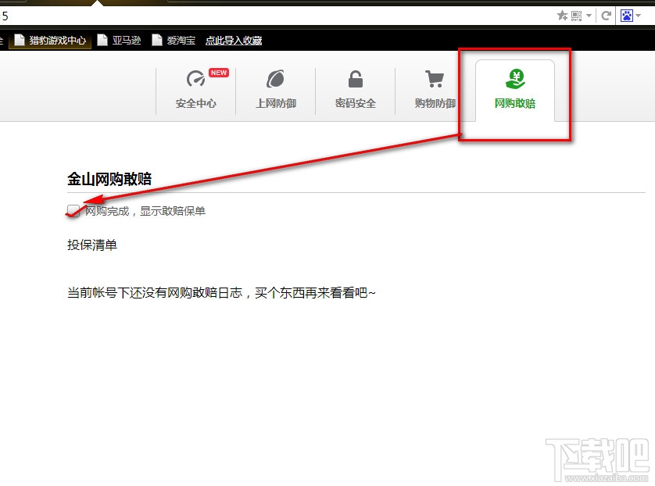Visit the 猎豹游戏中心 bookmark
This screenshot has width=655, height=486.
pyautogui.click(x=50, y=40)
